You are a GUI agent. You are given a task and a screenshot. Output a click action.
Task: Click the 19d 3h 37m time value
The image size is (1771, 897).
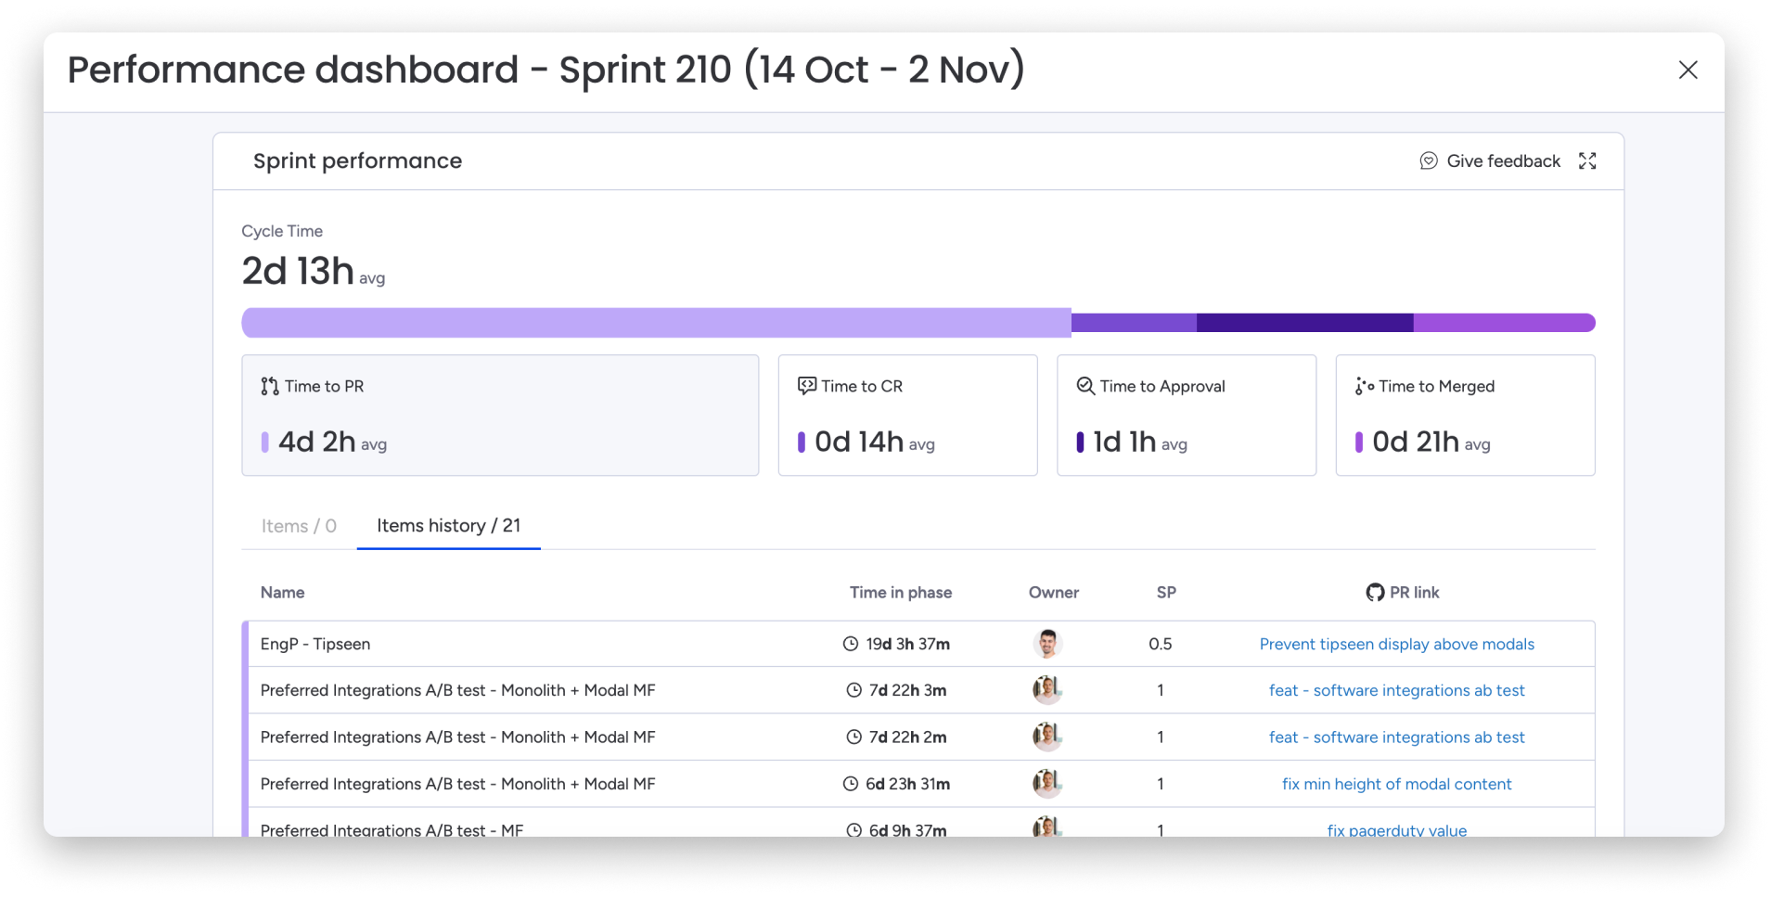(907, 644)
